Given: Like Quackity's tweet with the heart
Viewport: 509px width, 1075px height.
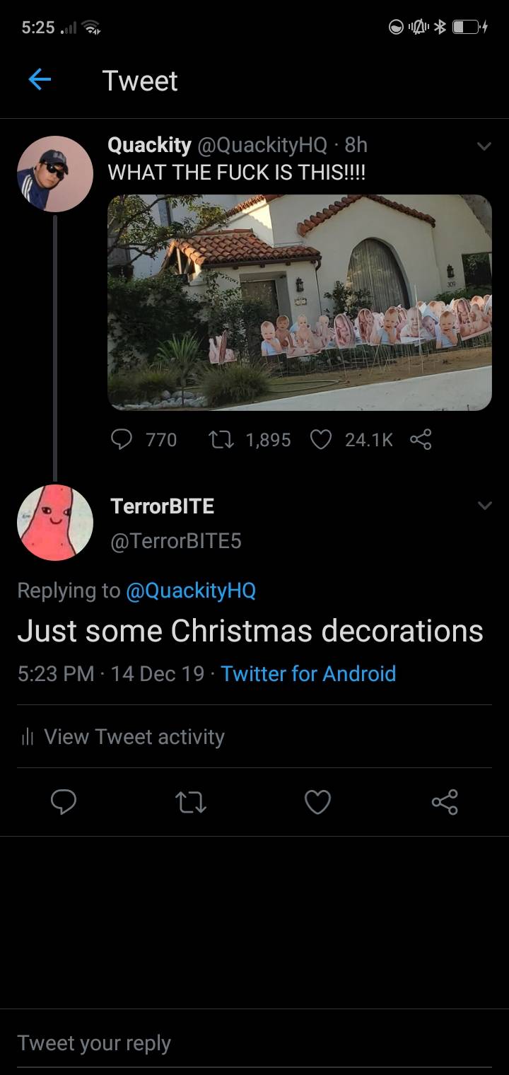Looking at the screenshot, I should pos(322,440).
